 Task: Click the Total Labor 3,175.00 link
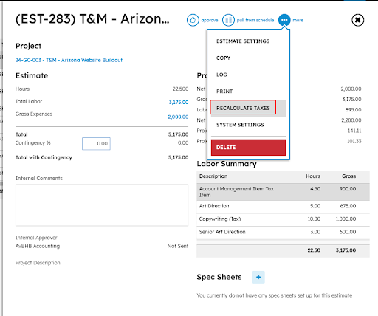179,102
